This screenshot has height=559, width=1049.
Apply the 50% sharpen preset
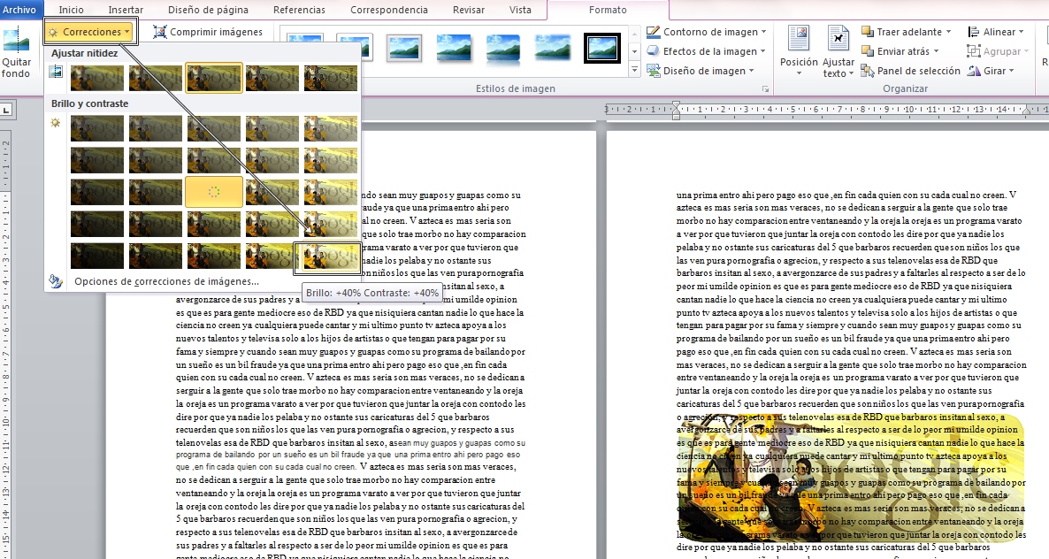[x=331, y=78]
